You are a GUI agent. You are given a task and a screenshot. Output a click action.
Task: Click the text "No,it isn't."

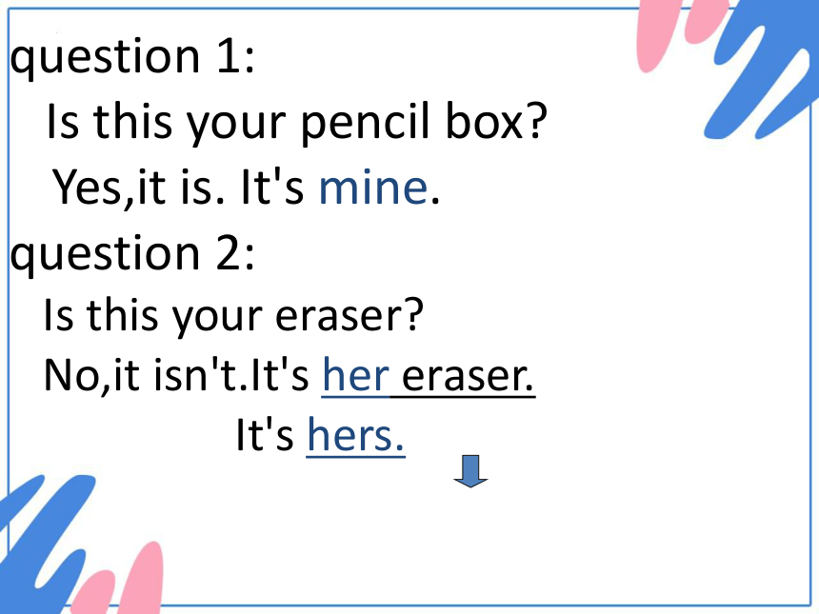click(146, 375)
